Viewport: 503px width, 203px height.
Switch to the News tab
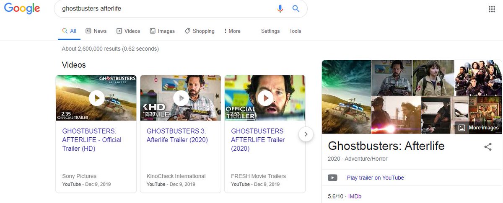[x=96, y=31]
